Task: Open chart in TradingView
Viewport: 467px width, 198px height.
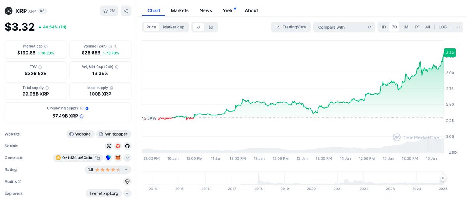Action: pos(291,27)
